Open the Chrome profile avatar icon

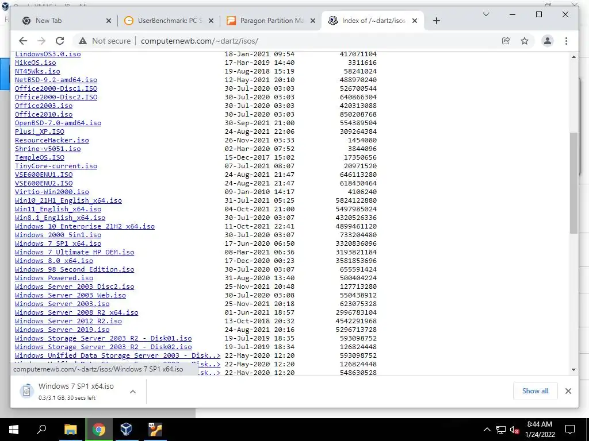[x=548, y=41]
